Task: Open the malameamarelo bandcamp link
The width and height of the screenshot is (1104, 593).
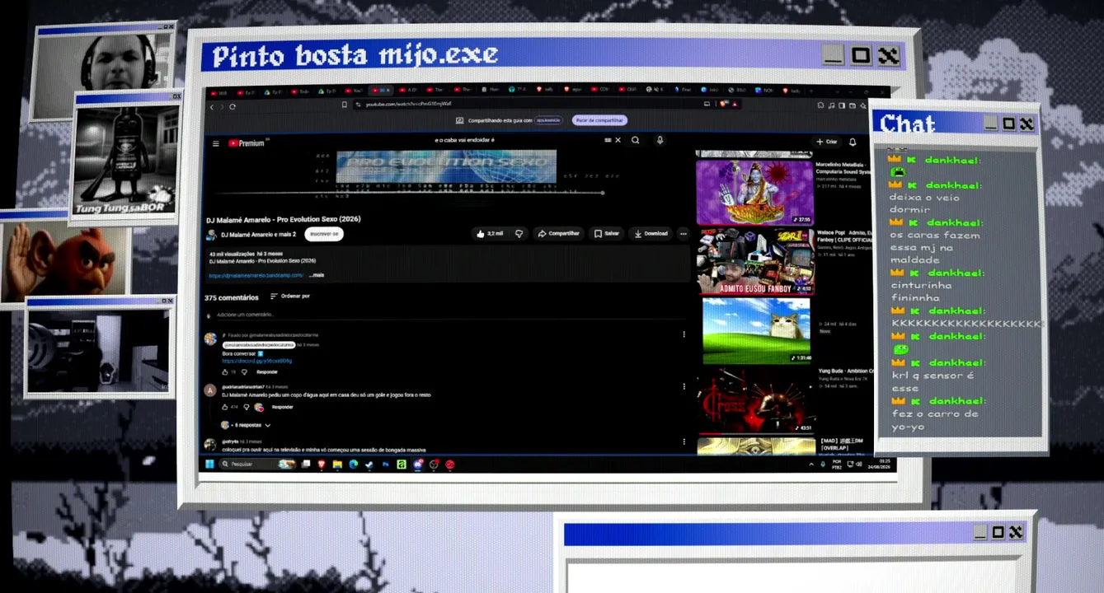Action: click(x=256, y=275)
